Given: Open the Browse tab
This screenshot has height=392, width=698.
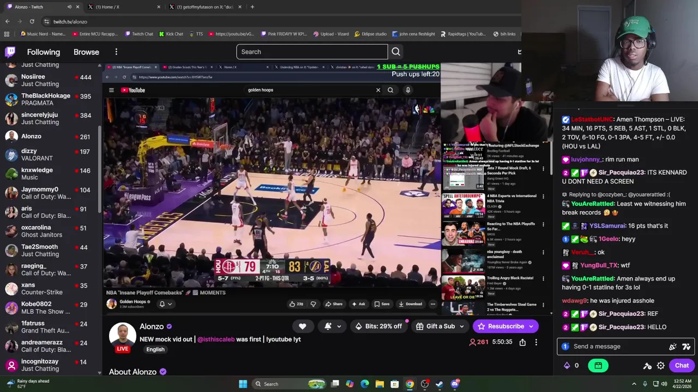Looking at the screenshot, I should (86, 52).
